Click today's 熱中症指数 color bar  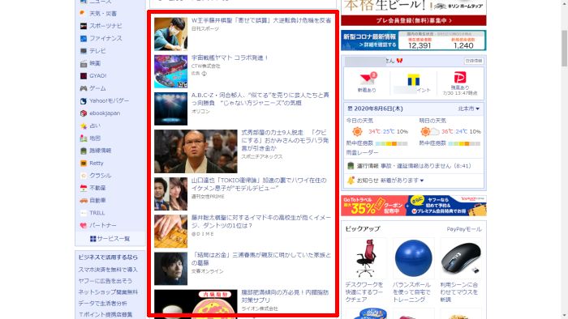(x=392, y=143)
